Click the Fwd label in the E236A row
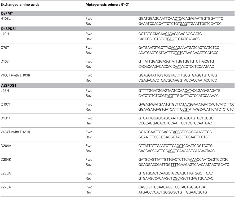 click(89, 173)
